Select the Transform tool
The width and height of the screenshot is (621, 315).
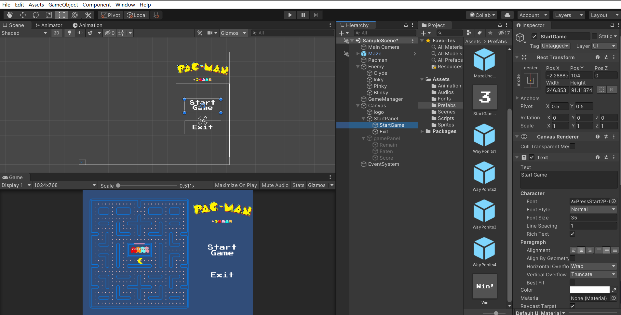click(75, 15)
